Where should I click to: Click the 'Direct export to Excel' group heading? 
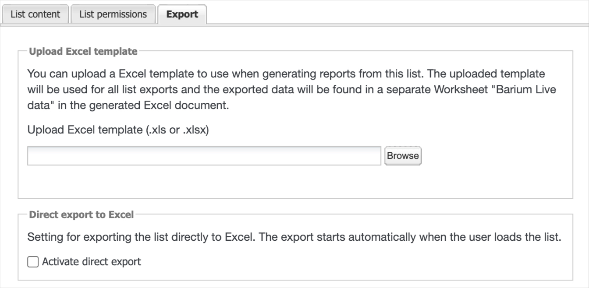pos(81,215)
